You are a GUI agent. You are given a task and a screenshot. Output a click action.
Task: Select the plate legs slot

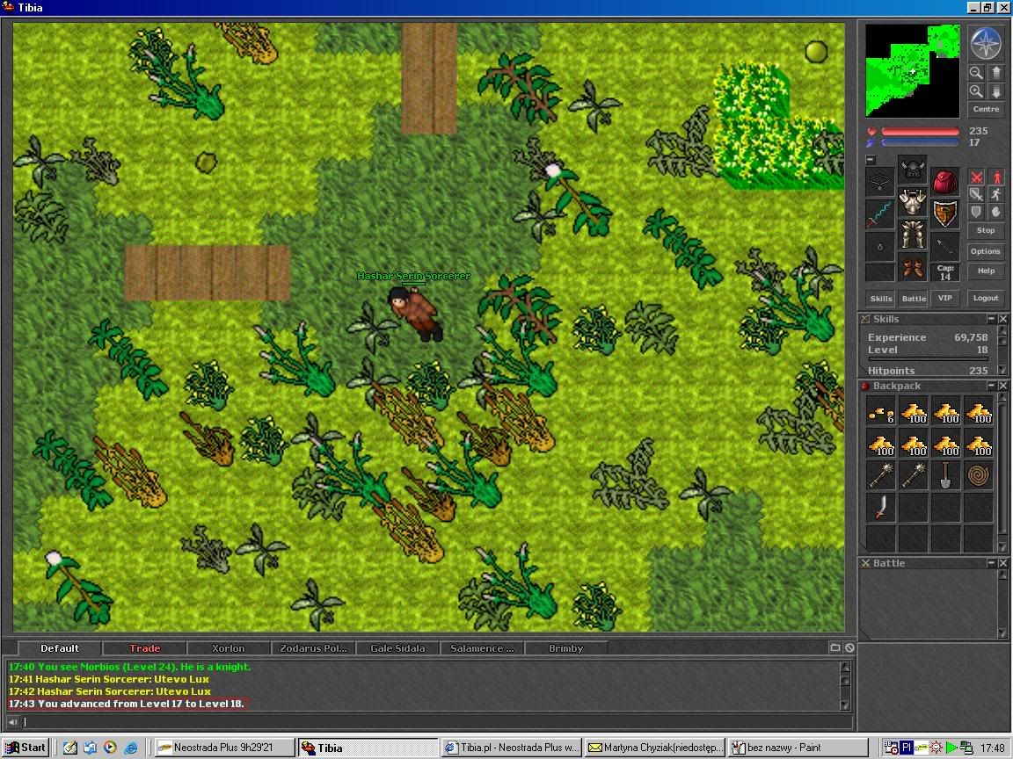pyautogui.click(x=912, y=235)
